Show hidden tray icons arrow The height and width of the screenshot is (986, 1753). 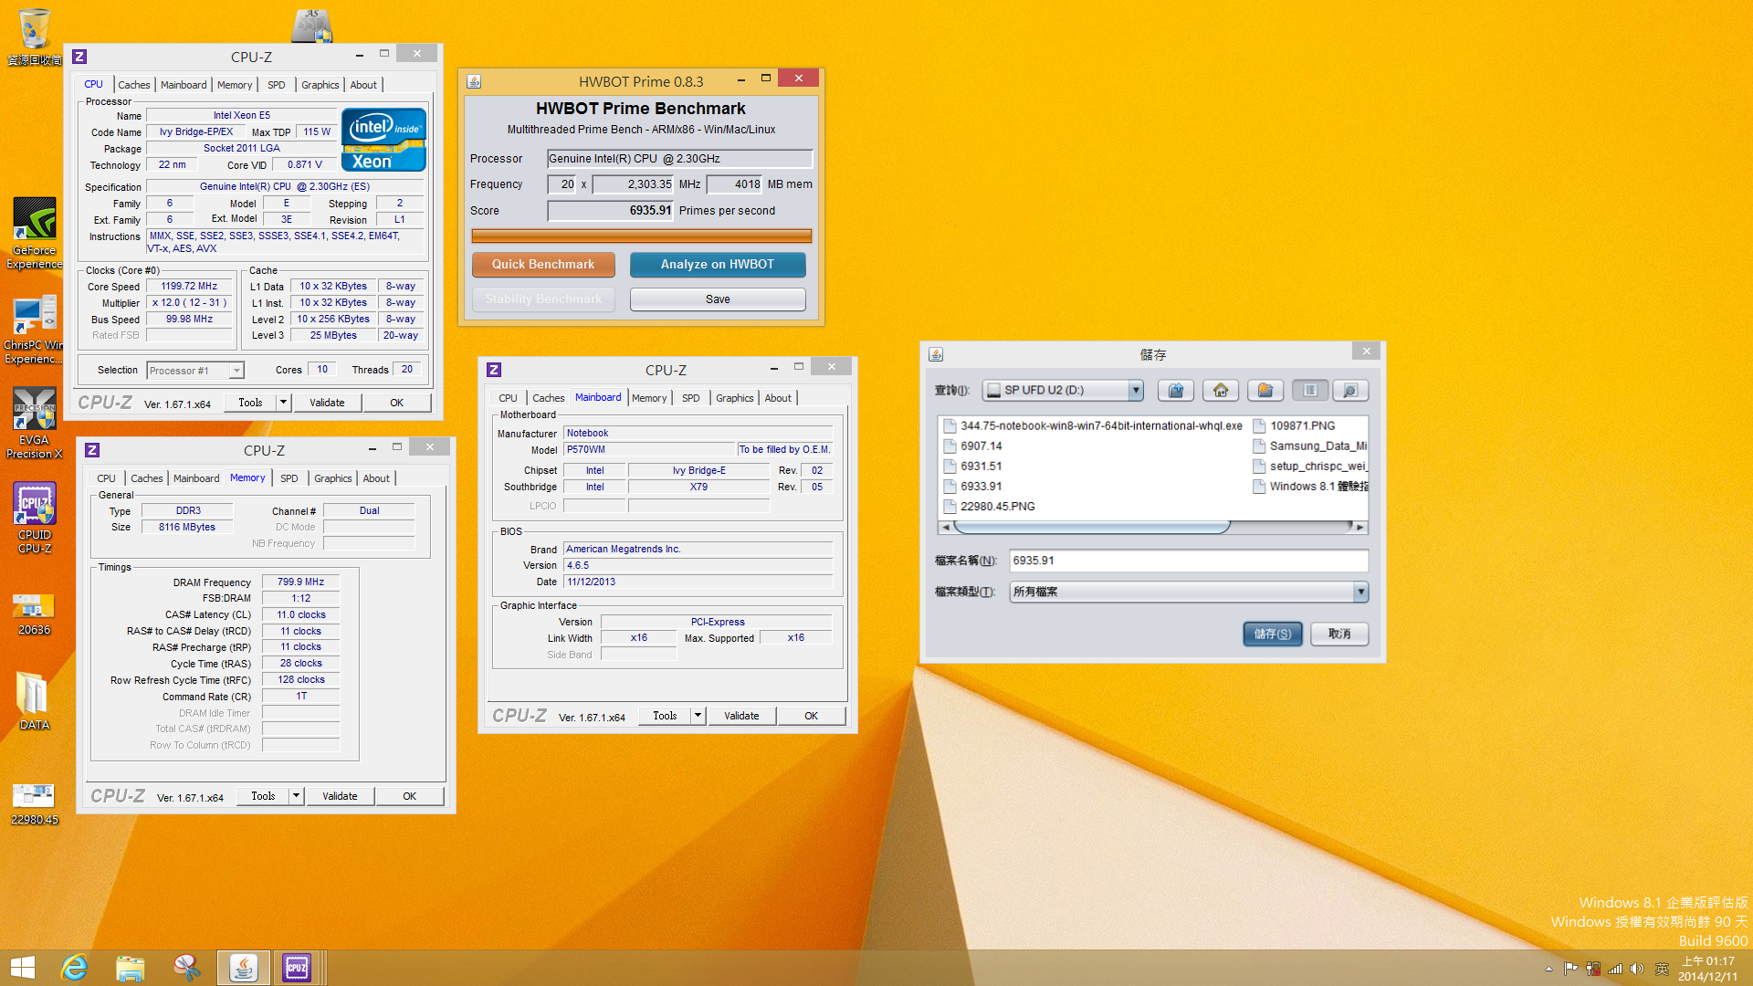[1548, 969]
